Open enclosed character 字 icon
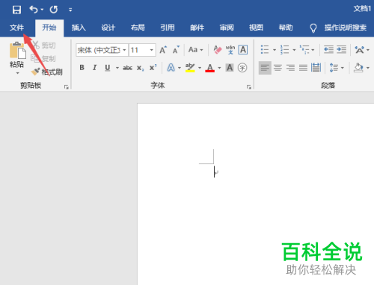The image size is (374, 285). click(242, 68)
